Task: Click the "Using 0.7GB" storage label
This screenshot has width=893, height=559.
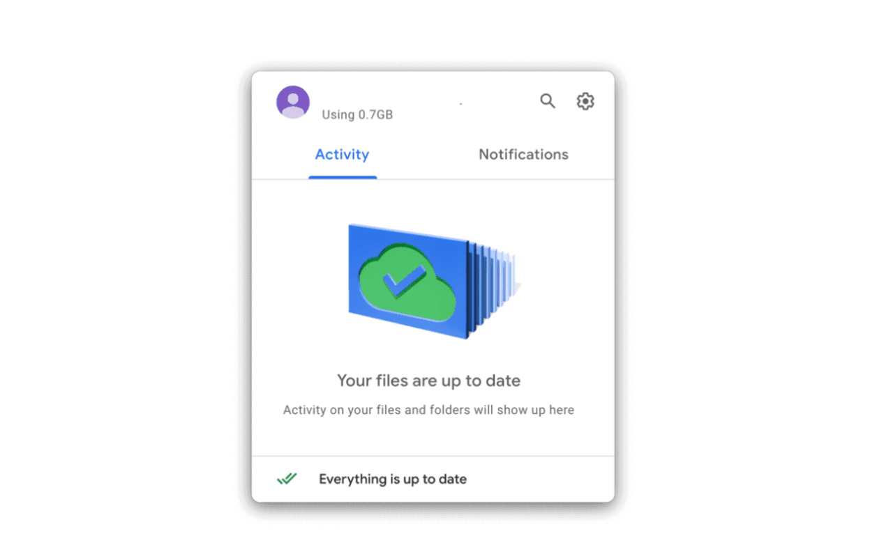Action: point(357,115)
